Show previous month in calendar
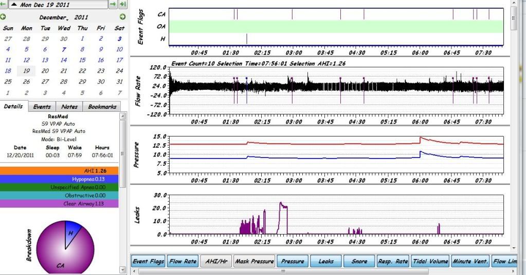Image resolution: width=526 pixels, height=275 pixels. point(3,17)
